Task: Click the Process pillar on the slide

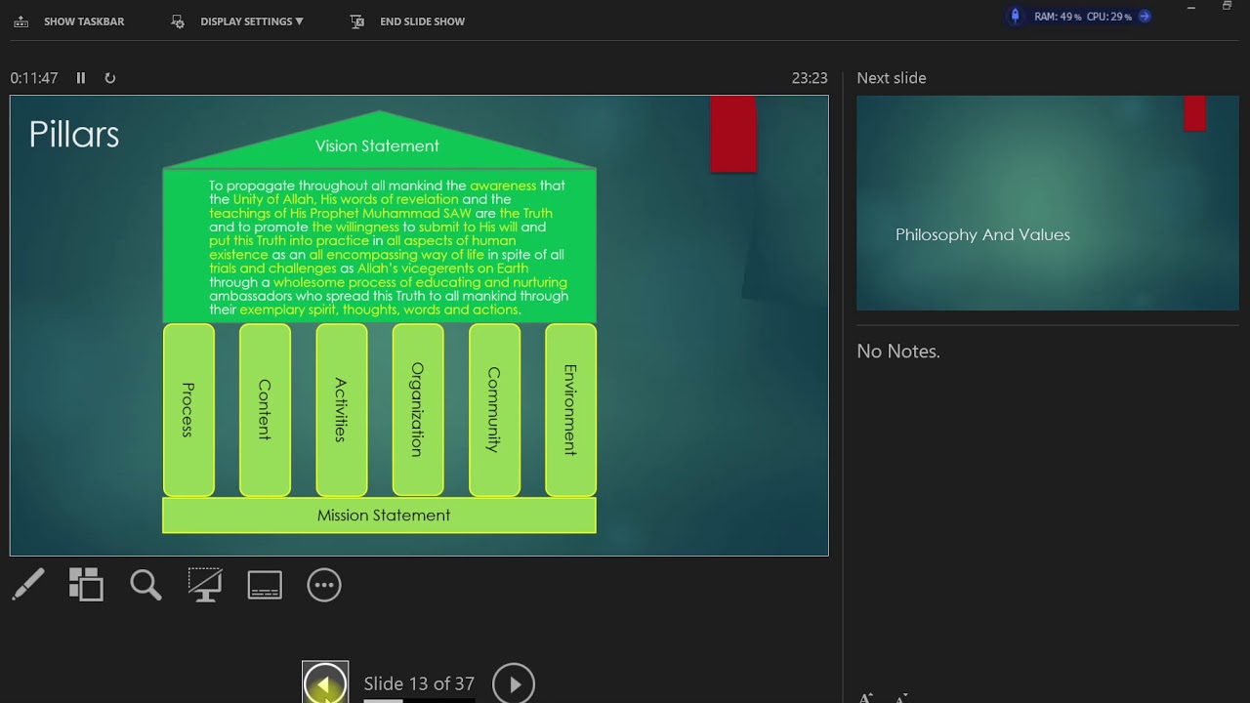Action: click(x=188, y=410)
